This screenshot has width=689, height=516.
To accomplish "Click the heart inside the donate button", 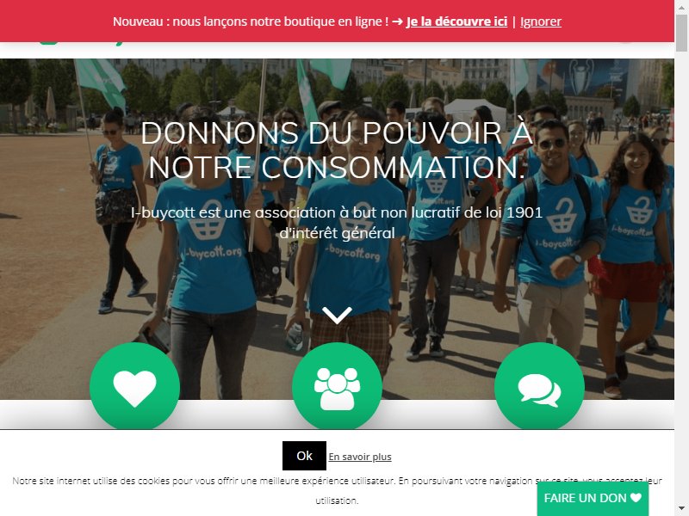I will (x=636, y=498).
